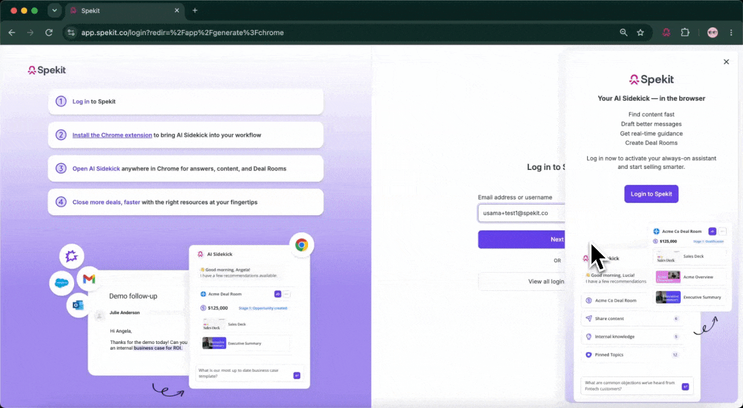Click the zoom magnifier icon in address bar
Screen dimensions: 743x408
[x=624, y=32]
